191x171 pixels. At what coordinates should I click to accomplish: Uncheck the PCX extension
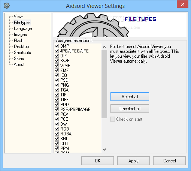tap(57, 114)
